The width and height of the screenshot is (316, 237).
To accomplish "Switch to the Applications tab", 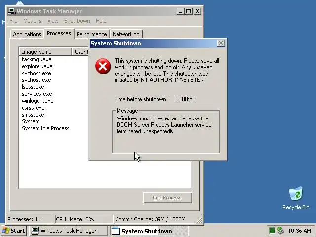I will pyautogui.click(x=27, y=34).
